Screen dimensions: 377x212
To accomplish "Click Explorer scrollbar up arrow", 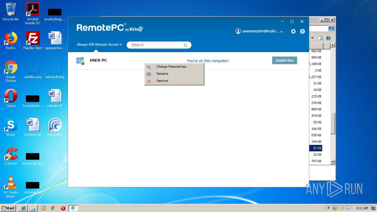I will 333,45.
